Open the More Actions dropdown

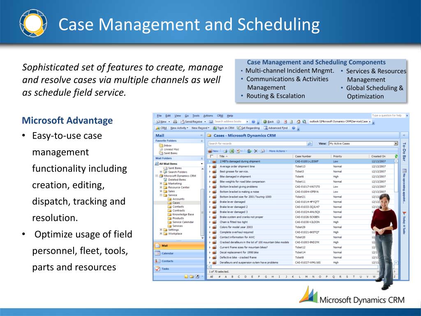[x=278, y=151]
